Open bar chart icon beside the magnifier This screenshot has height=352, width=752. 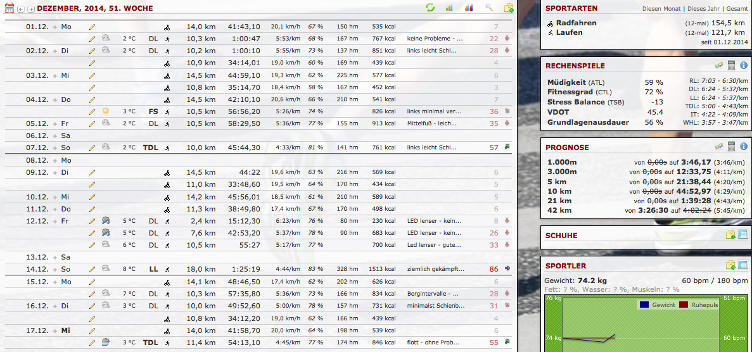point(469,8)
